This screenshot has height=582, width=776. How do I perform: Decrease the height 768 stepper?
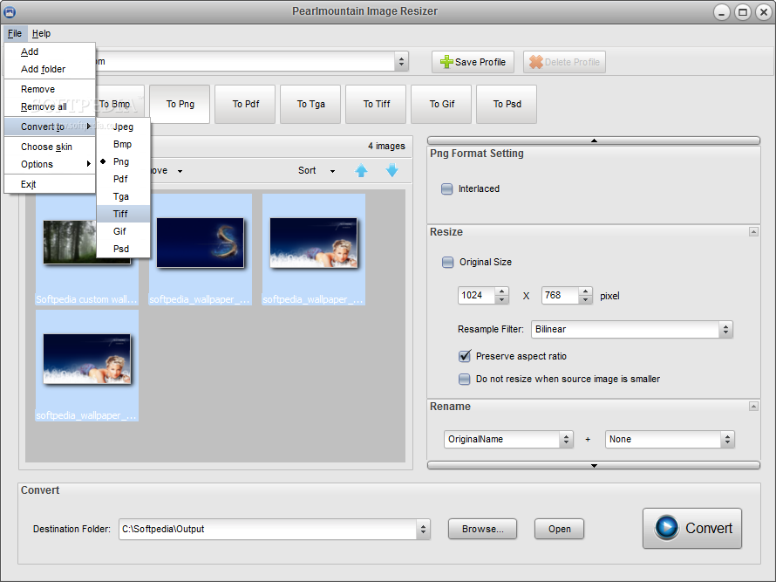585,299
